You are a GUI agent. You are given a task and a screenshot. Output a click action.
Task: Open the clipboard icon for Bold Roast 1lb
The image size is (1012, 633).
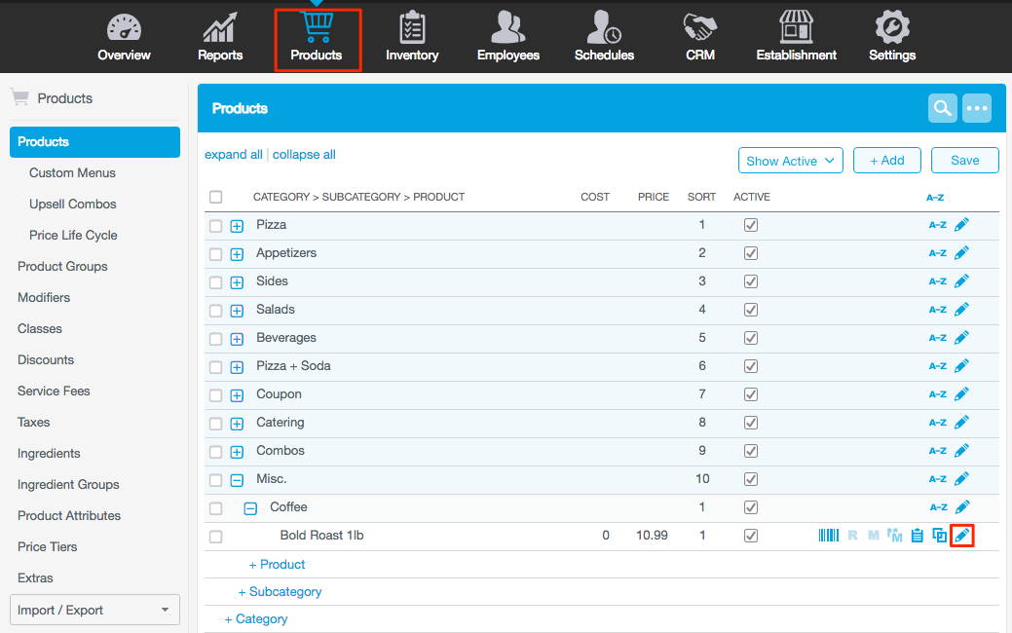917,536
